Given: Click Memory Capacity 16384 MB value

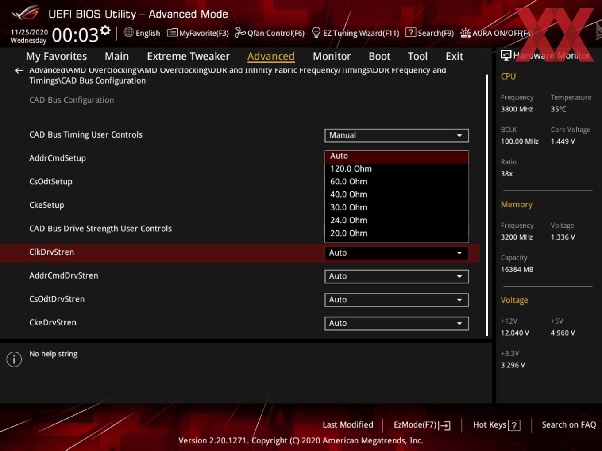Looking at the screenshot, I should pos(517,269).
